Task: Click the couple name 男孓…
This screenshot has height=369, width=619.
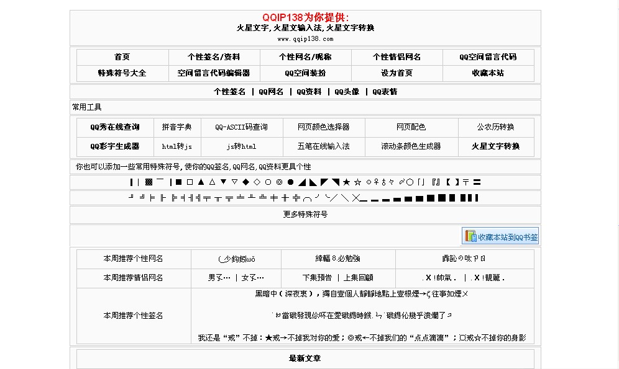Action: tap(219, 278)
